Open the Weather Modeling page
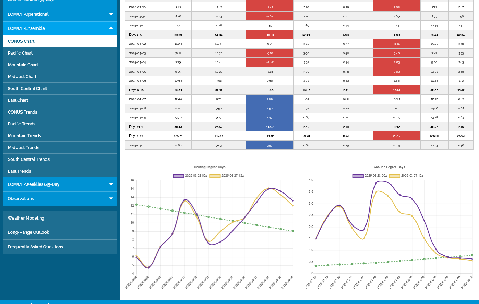 pos(26,218)
